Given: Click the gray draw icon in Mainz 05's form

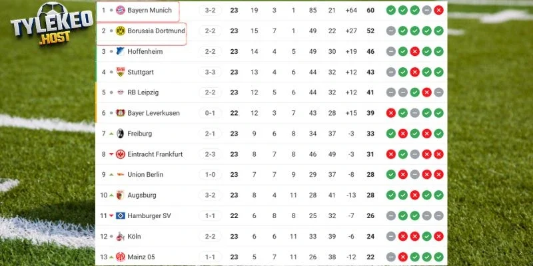Looking at the screenshot, I should [390, 257].
